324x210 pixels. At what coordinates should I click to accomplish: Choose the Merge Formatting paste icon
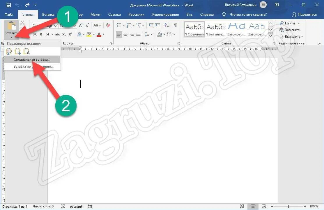click(18, 51)
